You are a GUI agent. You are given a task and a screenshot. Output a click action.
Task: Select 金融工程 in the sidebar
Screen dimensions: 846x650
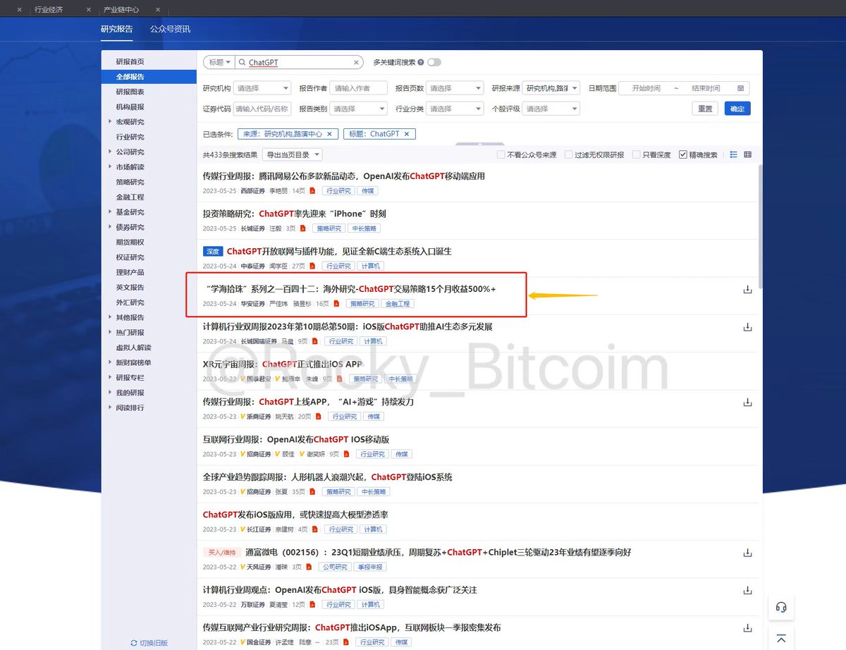130,197
